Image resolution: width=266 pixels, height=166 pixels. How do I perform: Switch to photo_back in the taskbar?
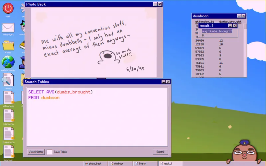click(x=95, y=164)
